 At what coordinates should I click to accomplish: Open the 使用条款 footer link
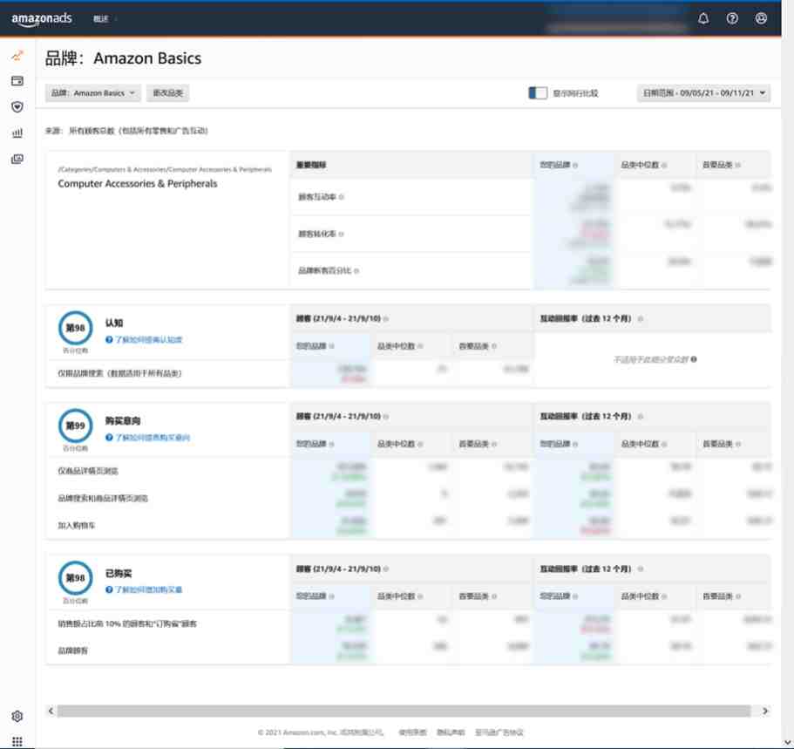pyautogui.click(x=413, y=732)
